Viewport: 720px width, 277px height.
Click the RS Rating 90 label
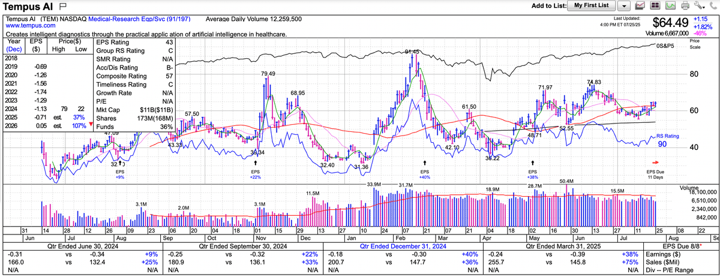(x=668, y=140)
